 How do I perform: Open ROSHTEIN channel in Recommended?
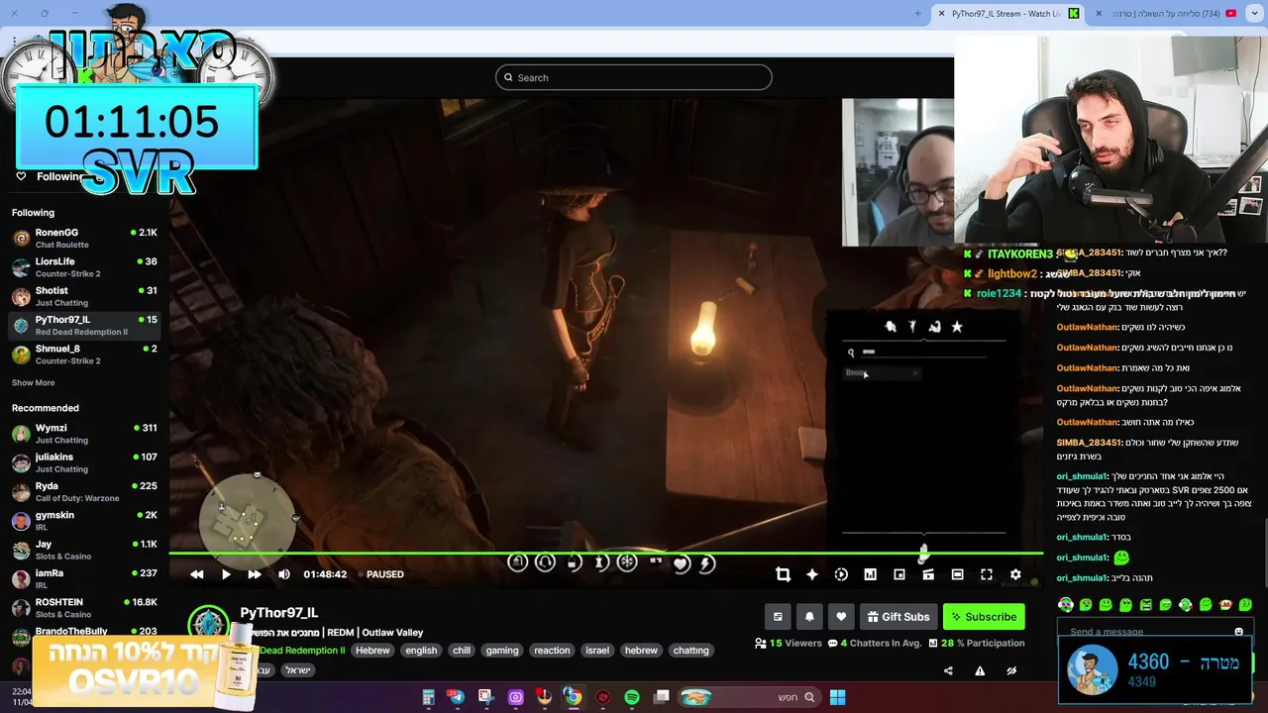coord(84,607)
